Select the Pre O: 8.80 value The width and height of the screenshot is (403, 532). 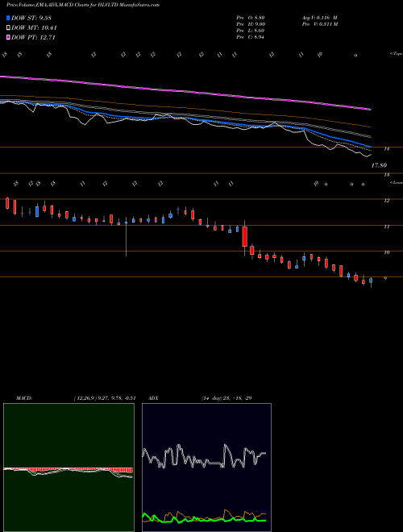coord(251,17)
